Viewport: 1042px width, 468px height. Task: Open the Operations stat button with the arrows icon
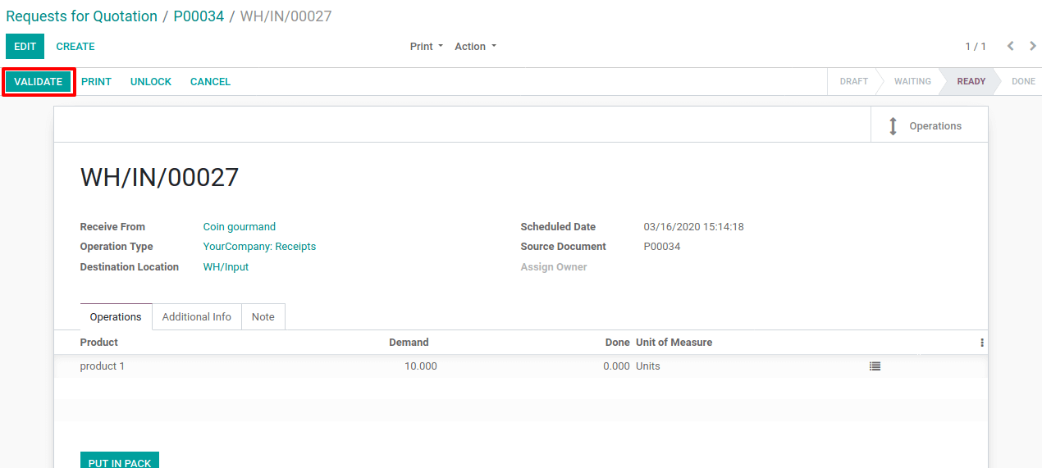pyautogui.click(x=929, y=125)
